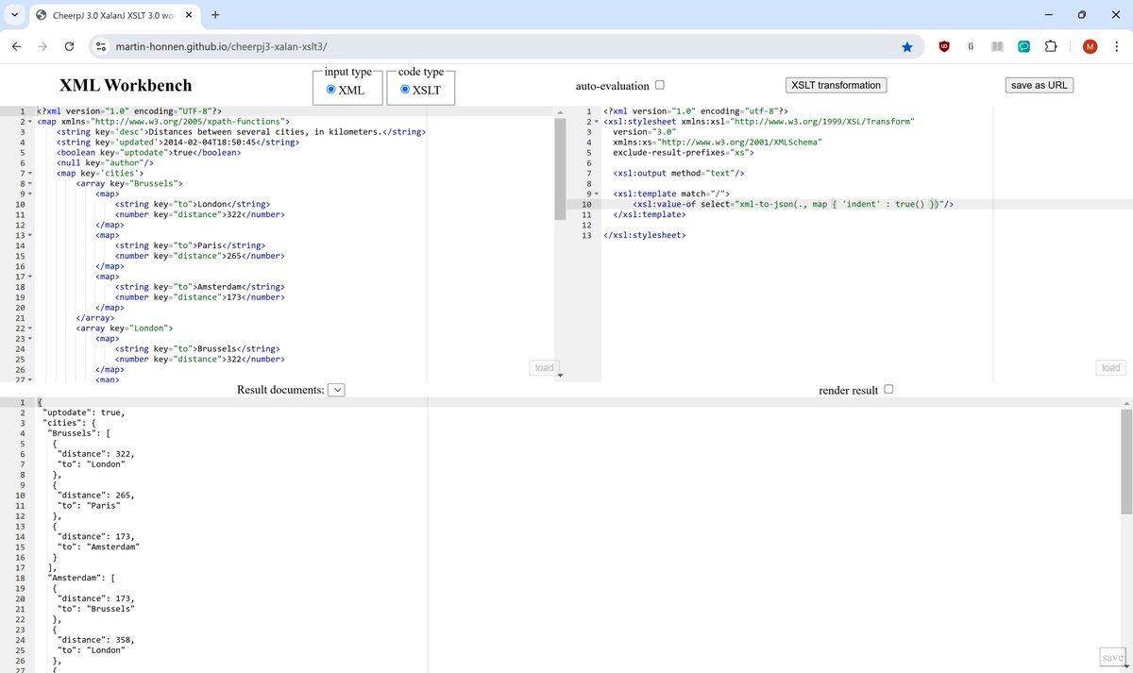Reload the page with refresh icon
This screenshot has width=1133, height=673.
coord(70,46)
